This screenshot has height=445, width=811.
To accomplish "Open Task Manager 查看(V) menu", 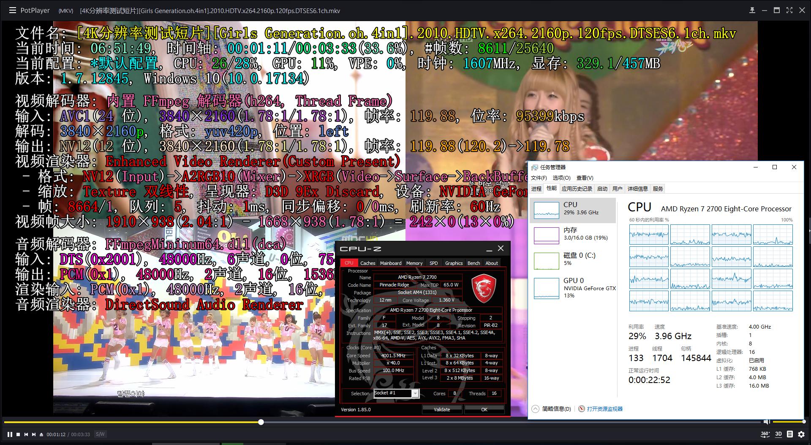I will pyautogui.click(x=585, y=178).
